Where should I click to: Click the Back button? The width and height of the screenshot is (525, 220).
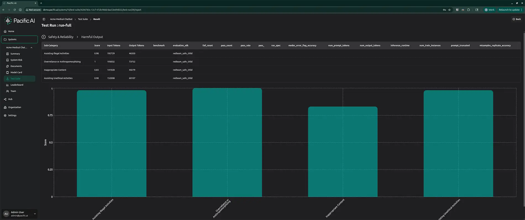[x=516, y=19]
